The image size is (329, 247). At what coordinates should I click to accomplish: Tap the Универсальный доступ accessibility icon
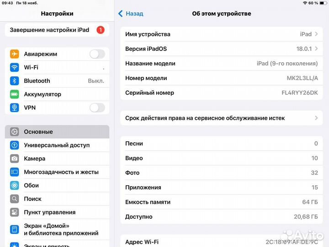coord(15,145)
